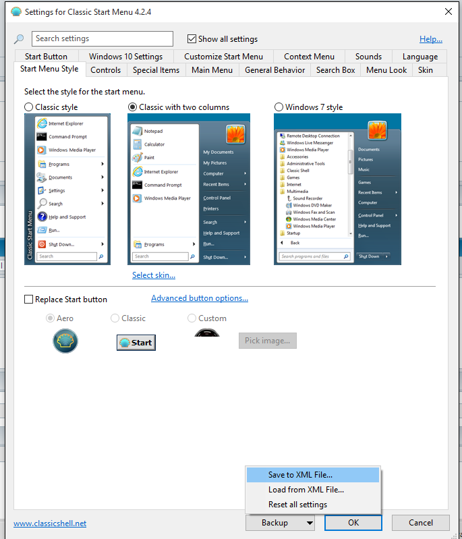462x539 pixels.
Task: Choose the Custom button radio option
Action: [192, 318]
